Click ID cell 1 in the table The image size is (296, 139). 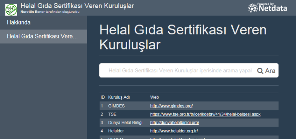pos(102,106)
